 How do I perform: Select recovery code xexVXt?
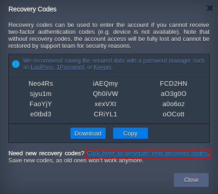[x=105, y=104]
